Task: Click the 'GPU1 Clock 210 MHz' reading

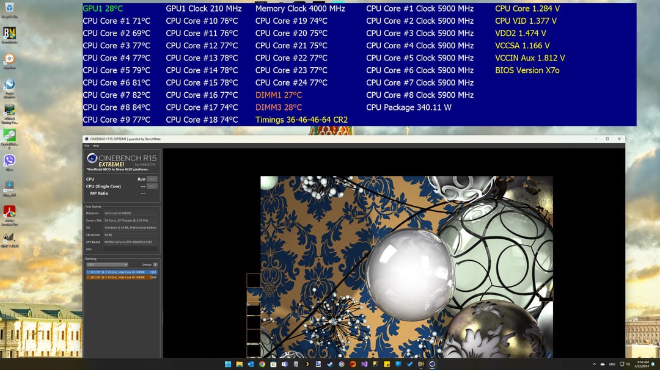Action: 204,9
